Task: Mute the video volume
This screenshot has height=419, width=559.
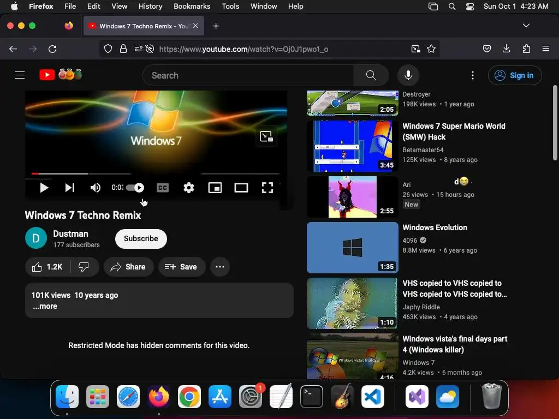Action: click(95, 188)
